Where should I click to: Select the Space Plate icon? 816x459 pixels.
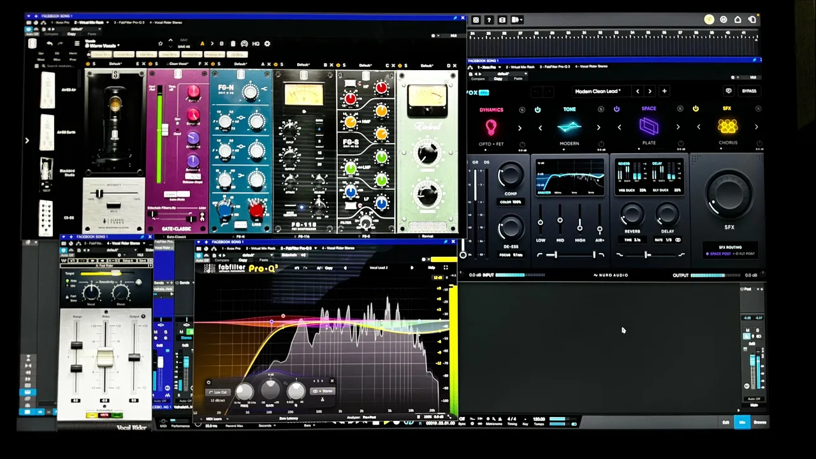648,126
